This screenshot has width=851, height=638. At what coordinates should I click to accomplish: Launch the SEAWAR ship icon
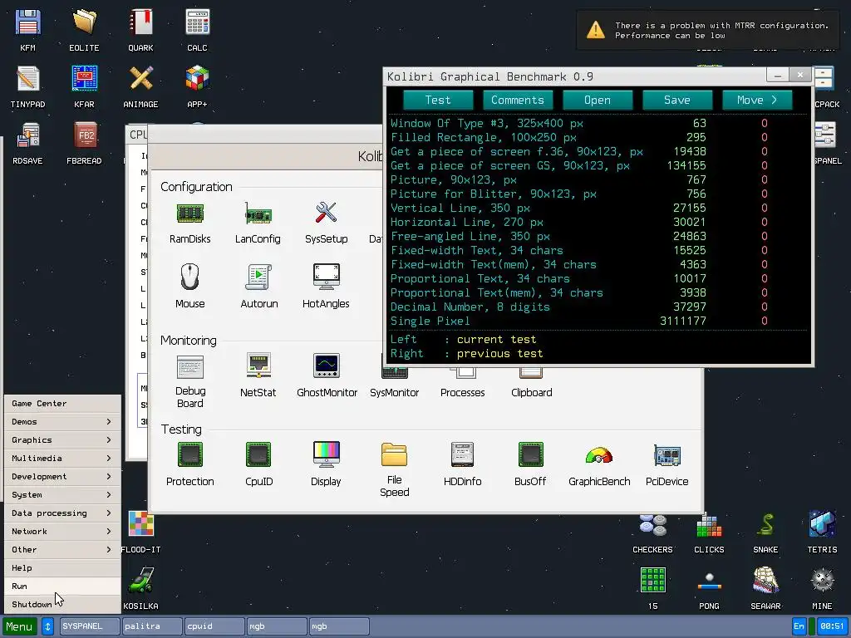pyautogui.click(x=765, y=581)
